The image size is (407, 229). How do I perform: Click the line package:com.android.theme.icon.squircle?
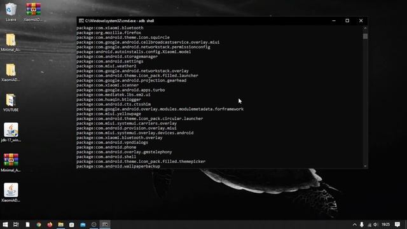pos(123,38)
